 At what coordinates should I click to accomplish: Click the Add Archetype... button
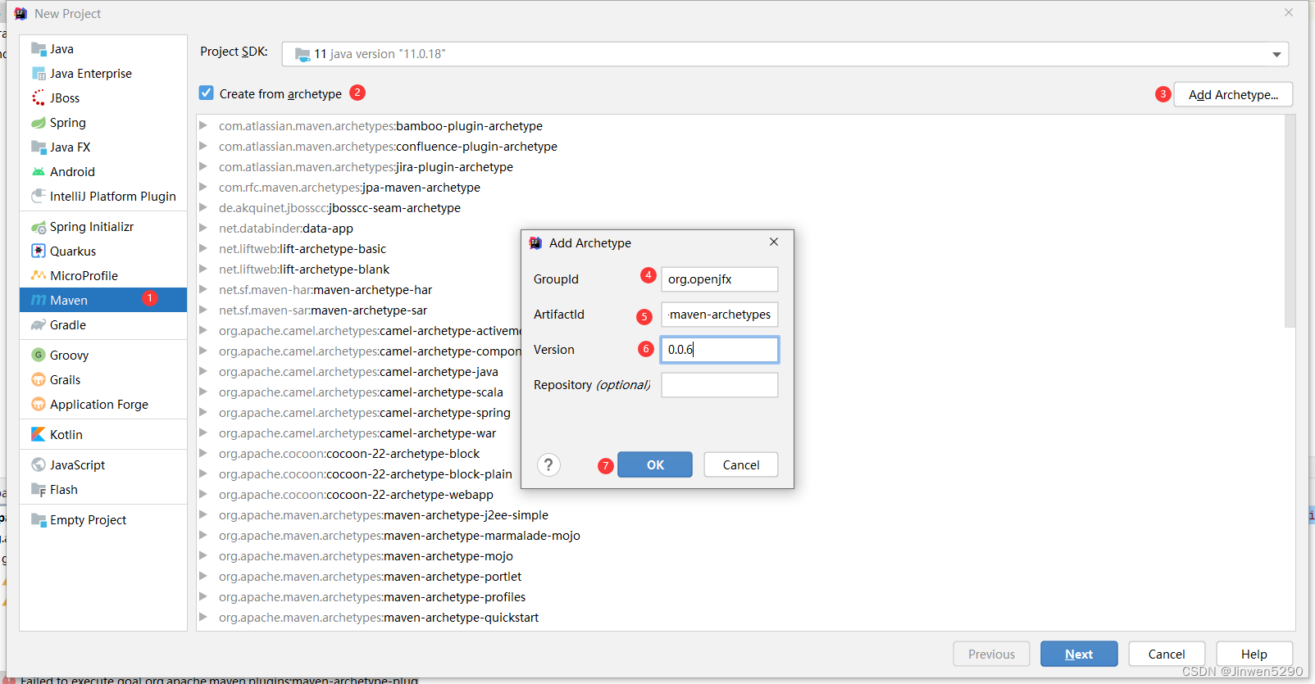1233,95
